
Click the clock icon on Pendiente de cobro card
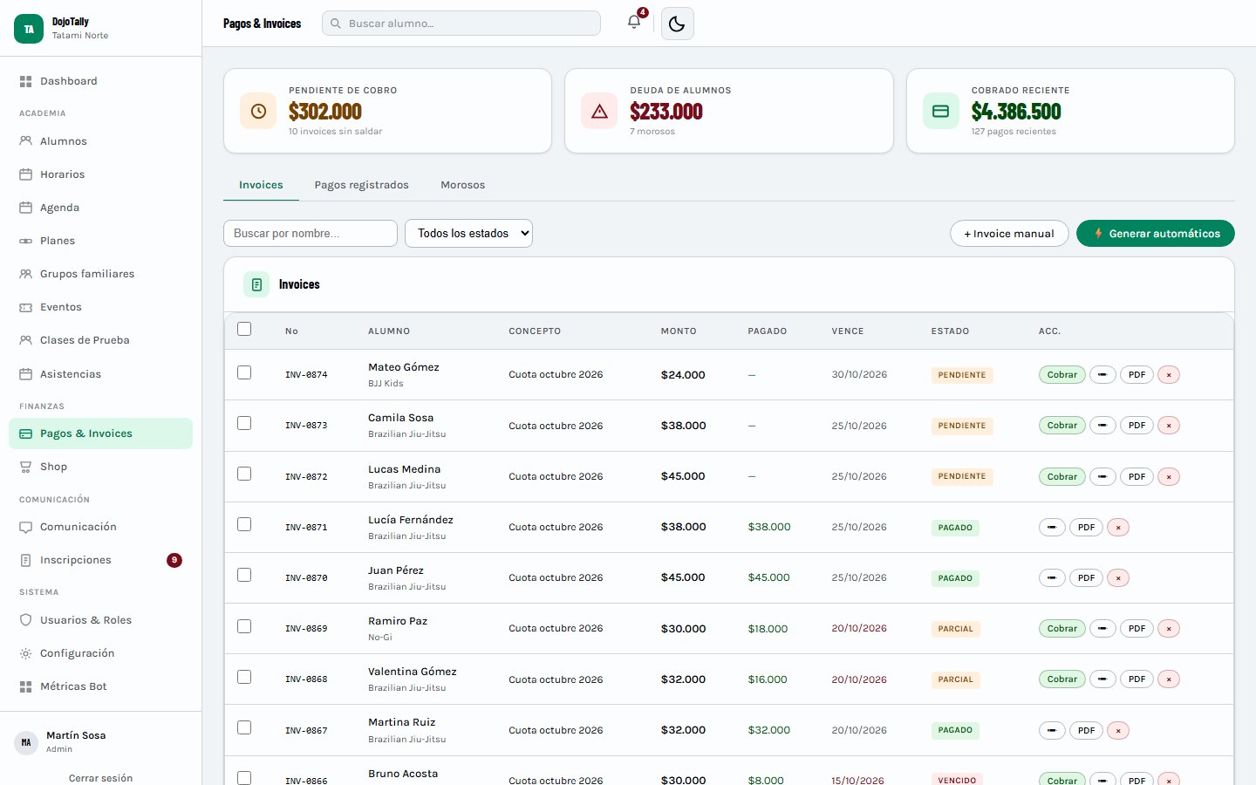click(x=258, y=111)
